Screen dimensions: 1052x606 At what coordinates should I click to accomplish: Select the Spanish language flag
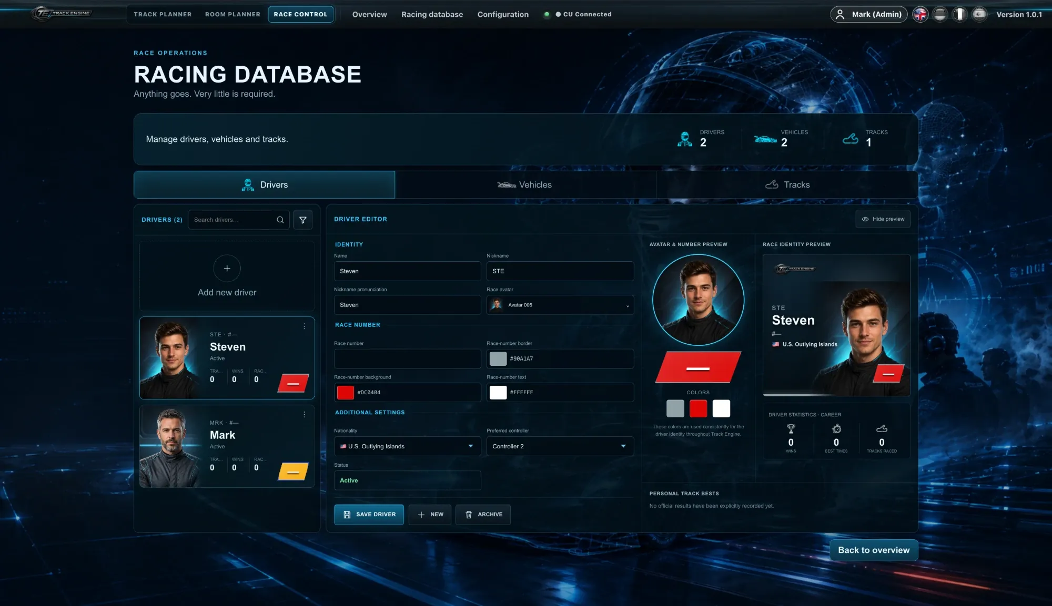[979, 14]
